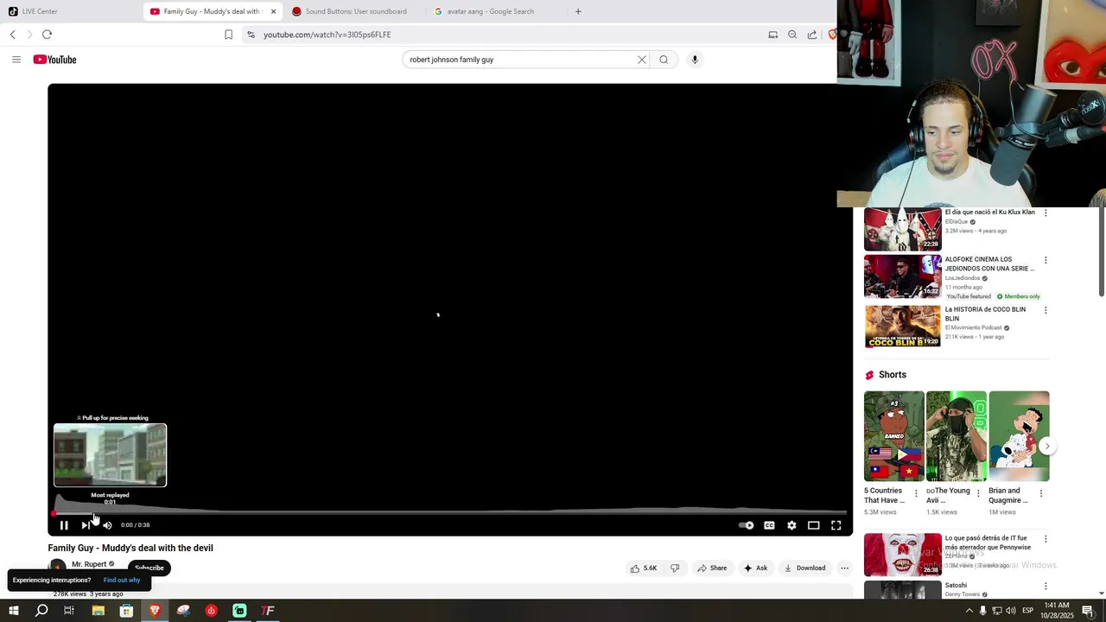Toggle closed captions (CC) button

coord(769,525)
